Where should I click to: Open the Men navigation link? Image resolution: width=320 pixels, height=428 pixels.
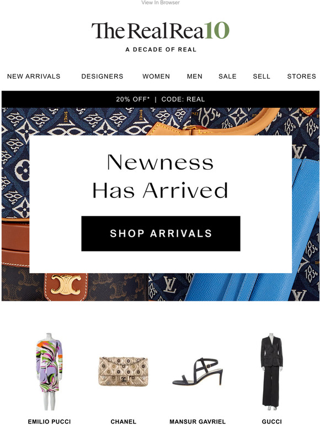(x=195, y=76)
